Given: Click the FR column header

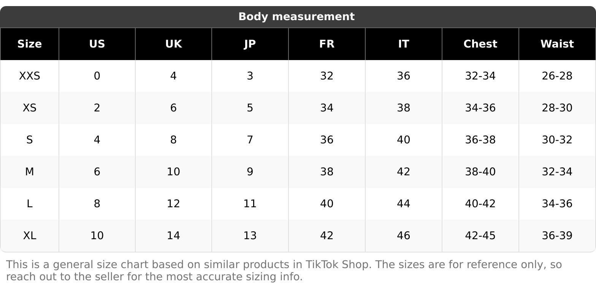Looking at the screenshot, I should click(x=327, y=44).
